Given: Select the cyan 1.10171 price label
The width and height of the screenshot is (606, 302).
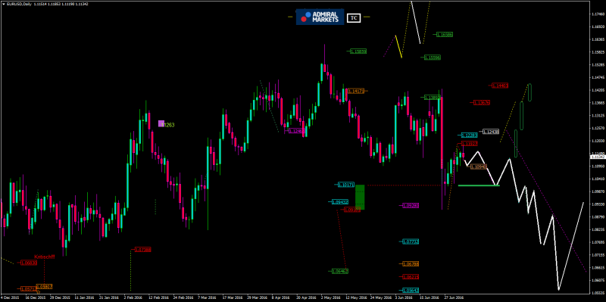Looking at the screenshot, I should pos(346,185).
